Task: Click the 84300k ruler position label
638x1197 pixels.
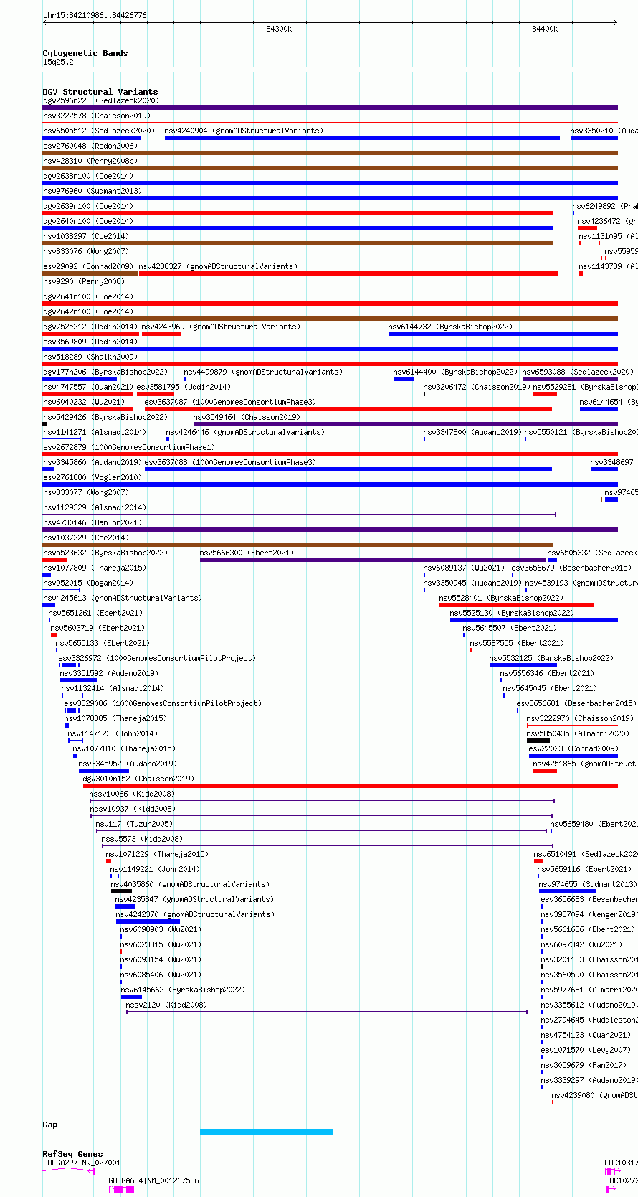Action: [279, 29]
